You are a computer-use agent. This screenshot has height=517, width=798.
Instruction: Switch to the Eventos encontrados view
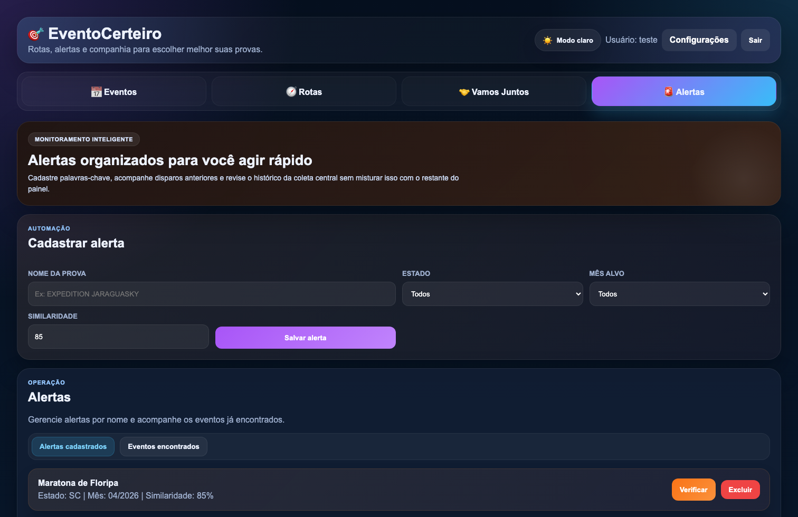(163, 446)
